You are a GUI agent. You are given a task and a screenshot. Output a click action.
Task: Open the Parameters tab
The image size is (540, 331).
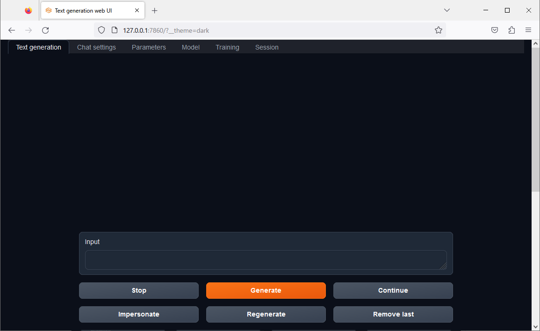click(149, 47)
